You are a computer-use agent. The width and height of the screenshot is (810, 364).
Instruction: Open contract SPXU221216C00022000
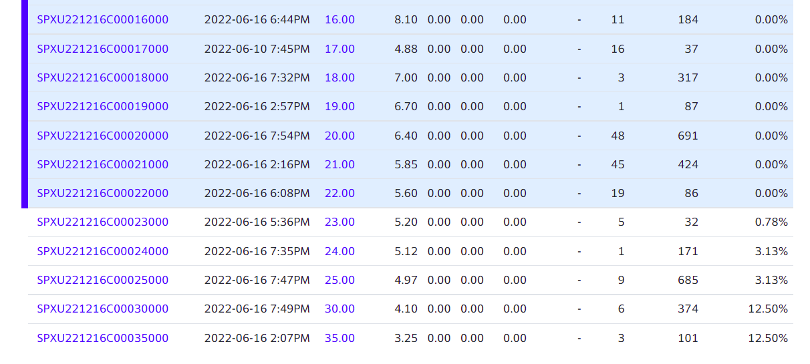click(x=103, y=194)
